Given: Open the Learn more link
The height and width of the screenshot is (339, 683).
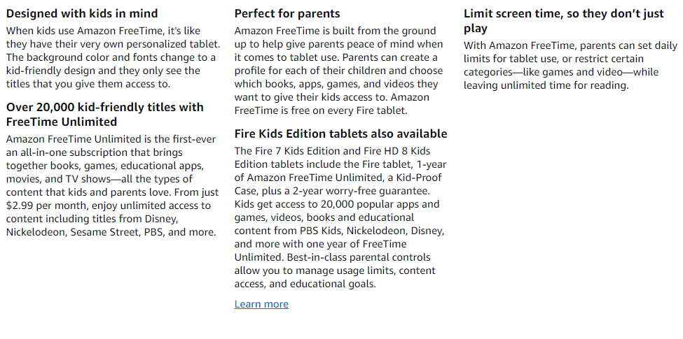Looking at the screenshot, I should click(x=261, y=304).
